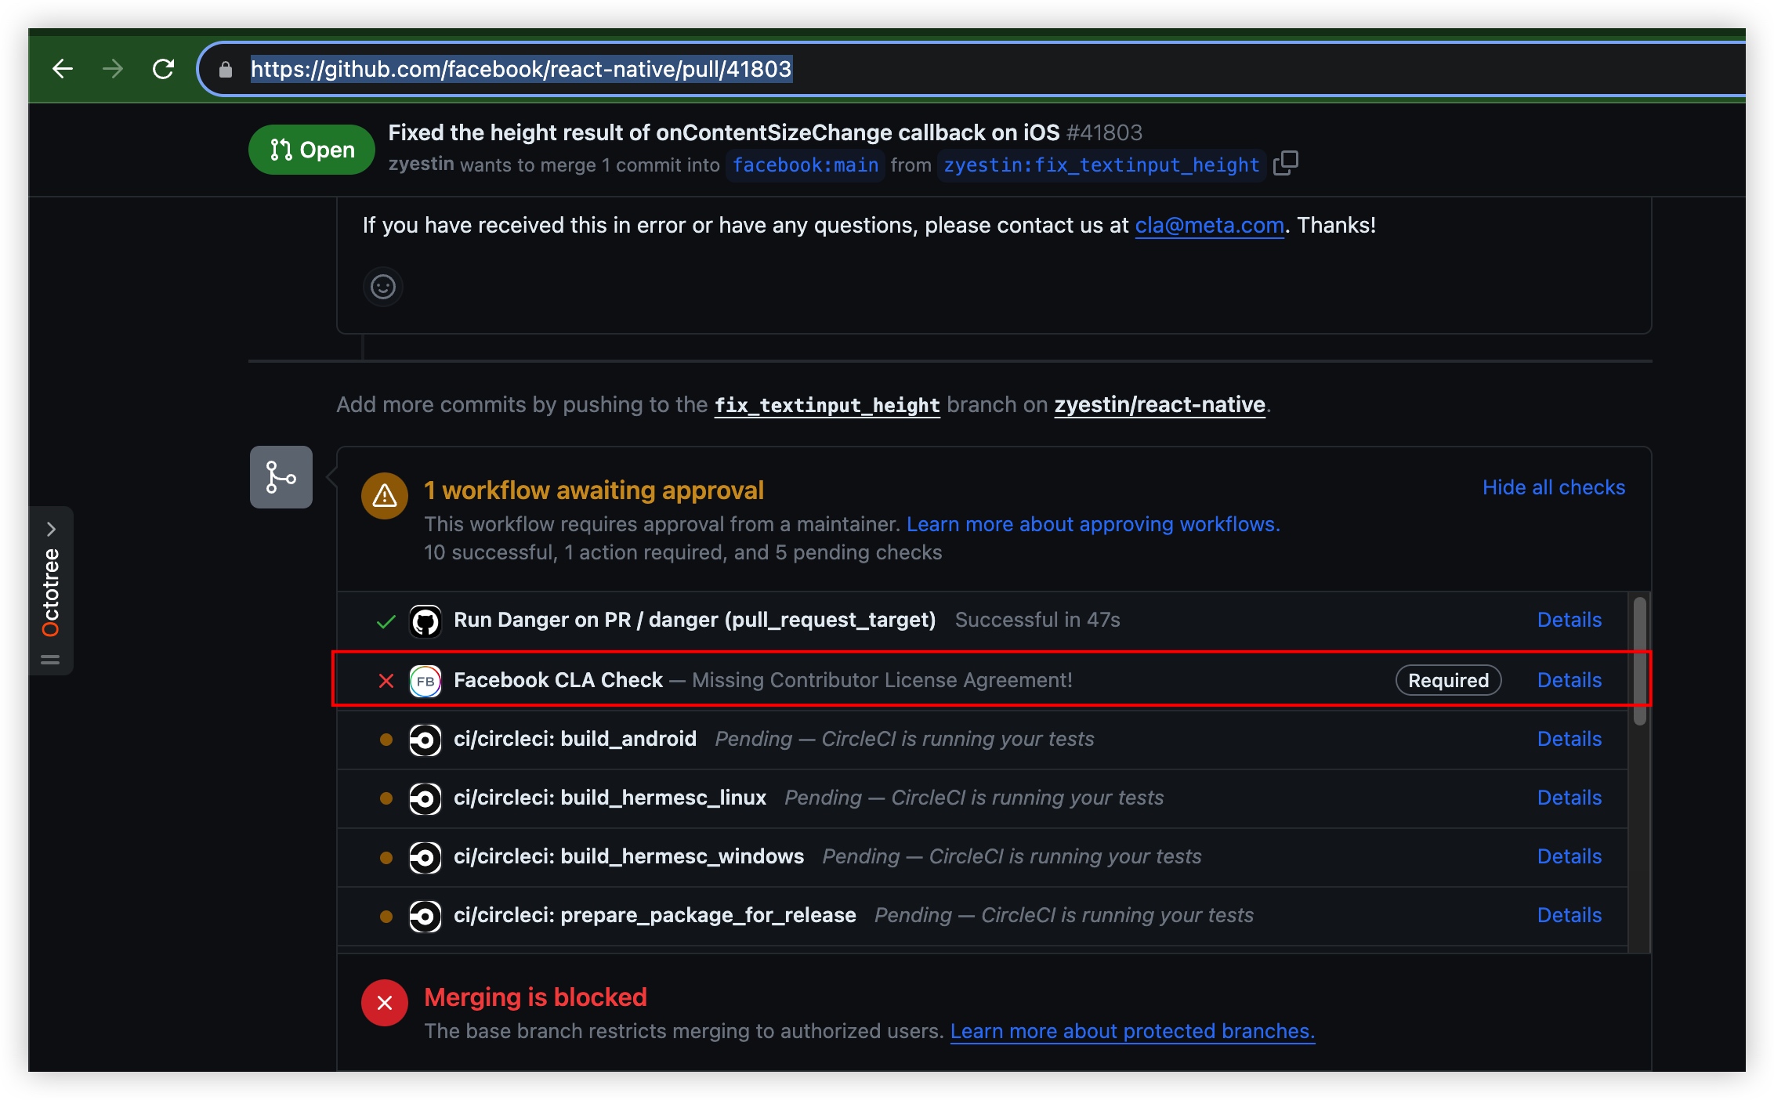Expand the Octotree sidebar chevron
The image size is (1774, 1100).
(51, 529)
